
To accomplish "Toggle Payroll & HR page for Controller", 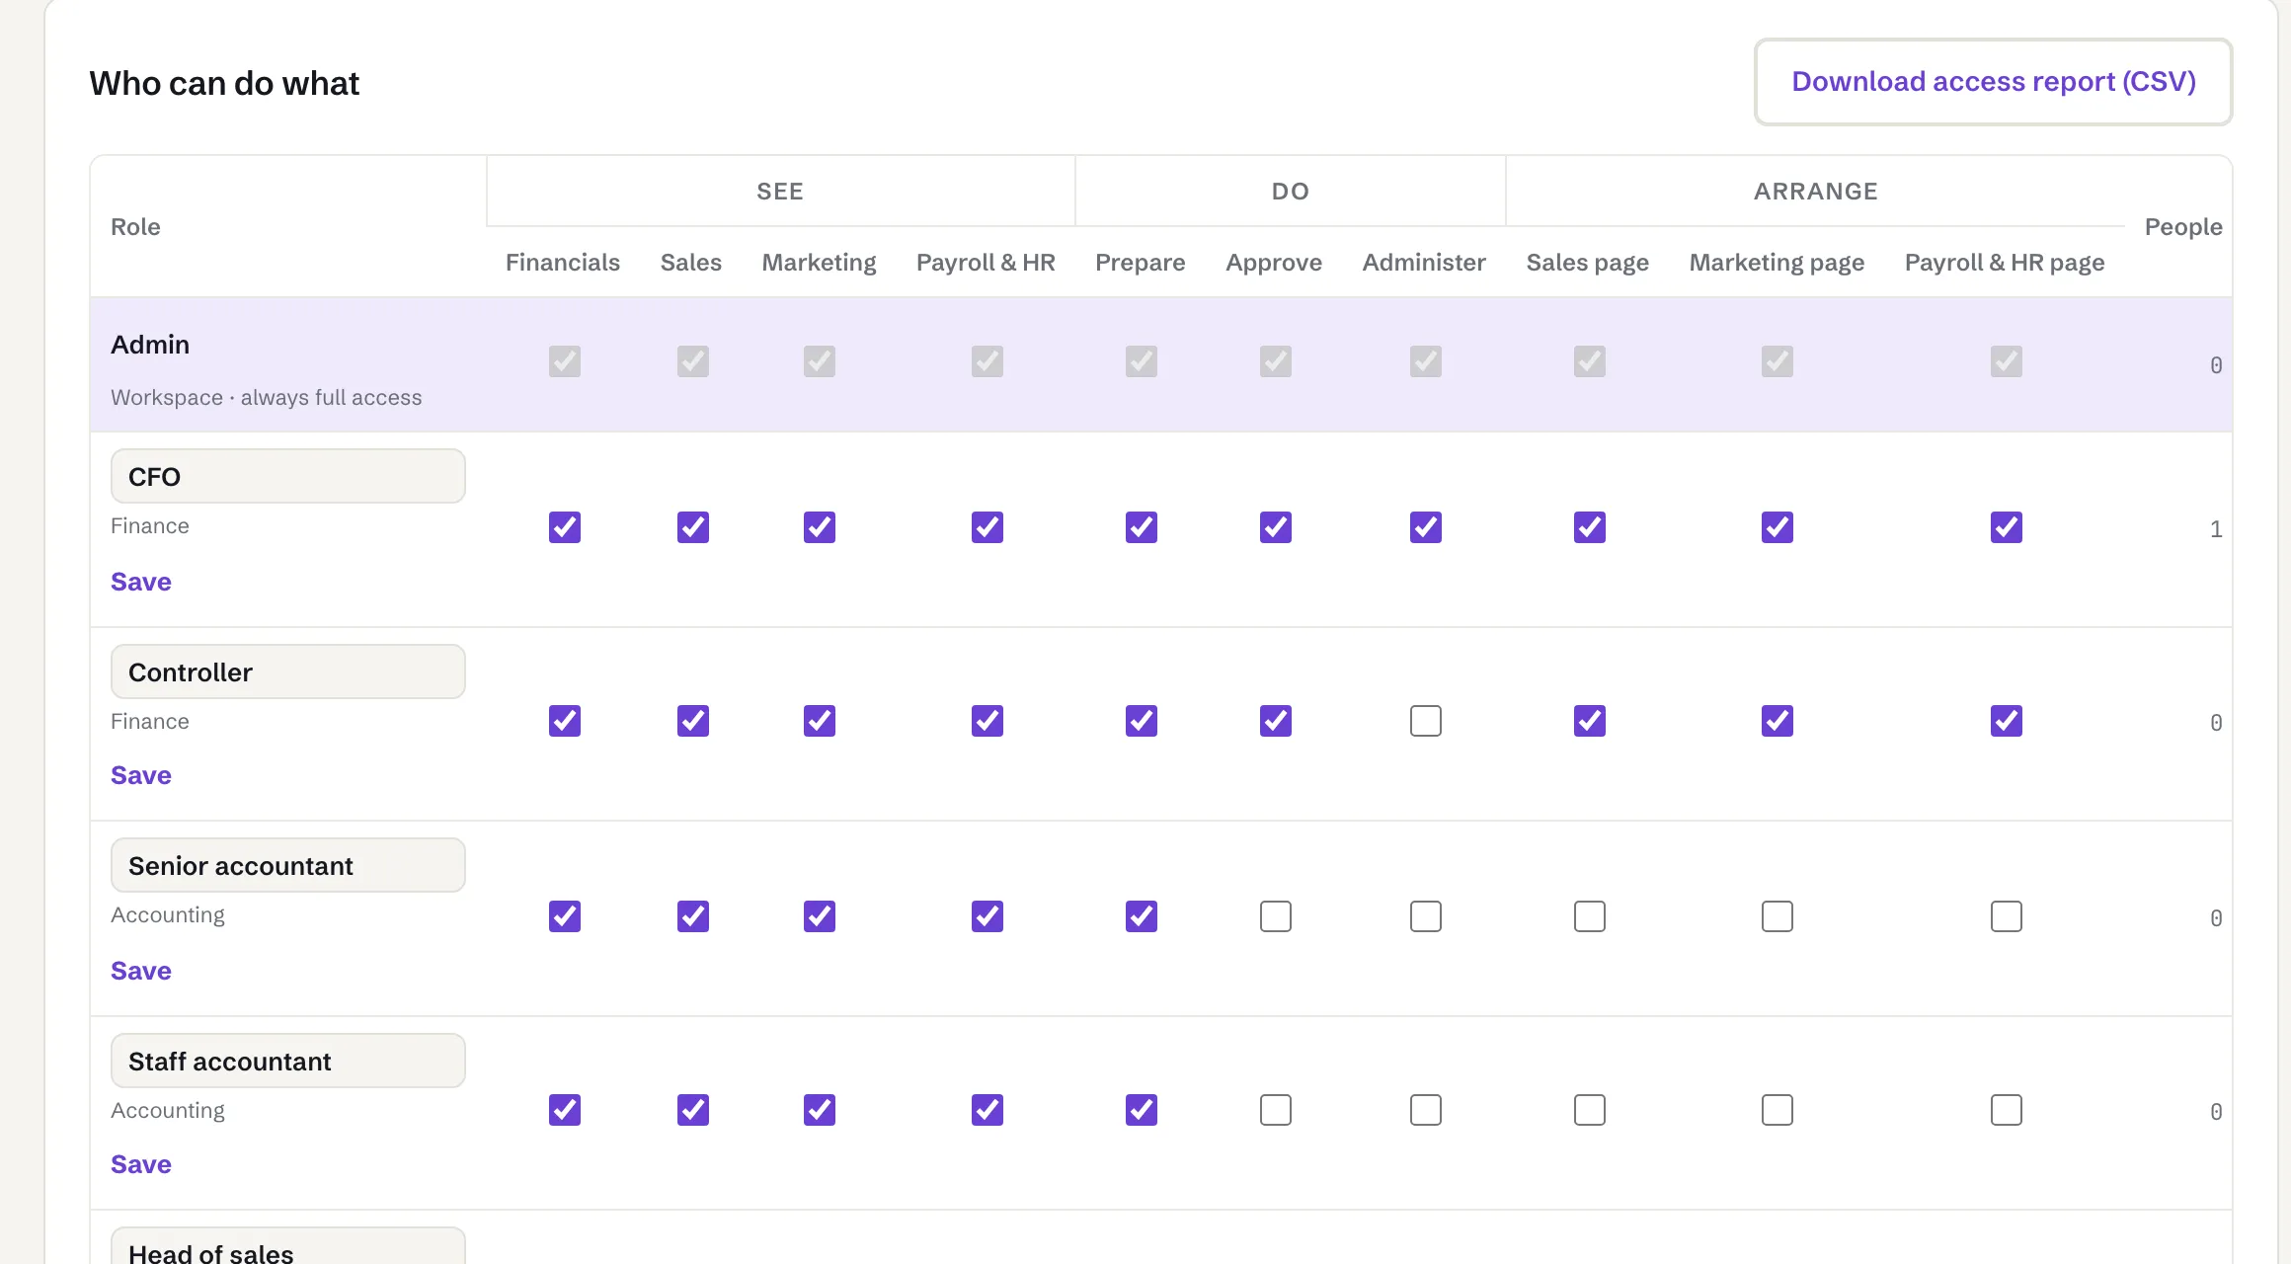I will [x=2007, y=721].
